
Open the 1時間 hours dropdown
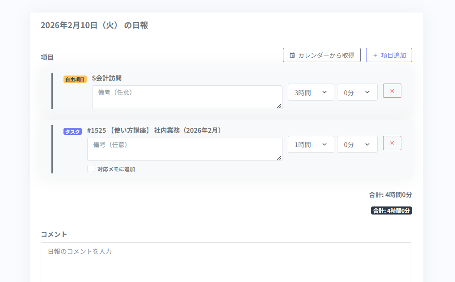pos(311,144)
